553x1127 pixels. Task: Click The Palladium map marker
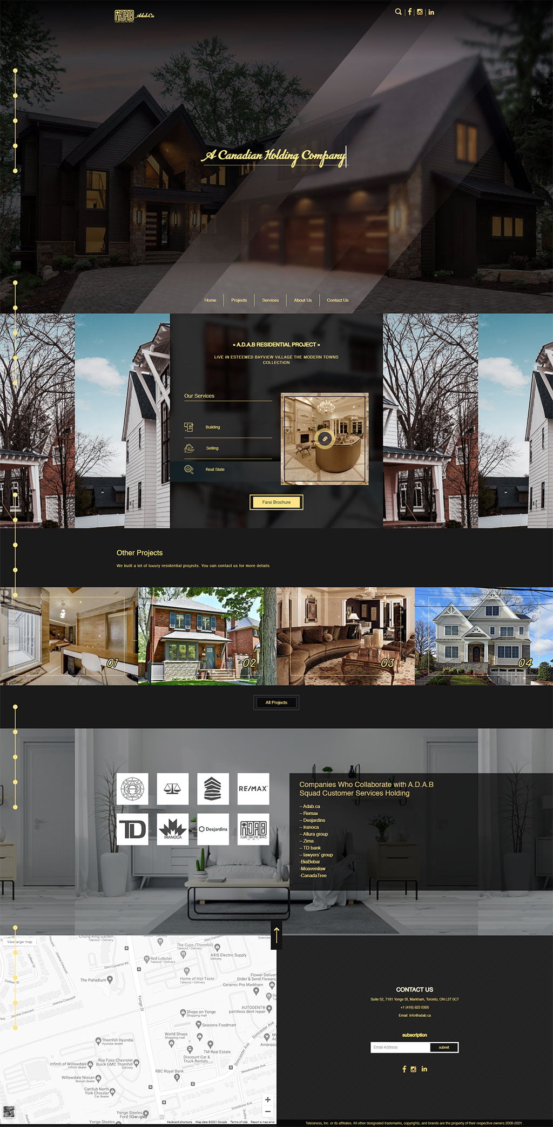[110, 980]
